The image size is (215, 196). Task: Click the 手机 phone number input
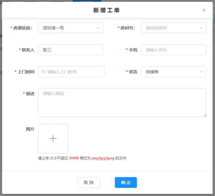pos(174,50)
